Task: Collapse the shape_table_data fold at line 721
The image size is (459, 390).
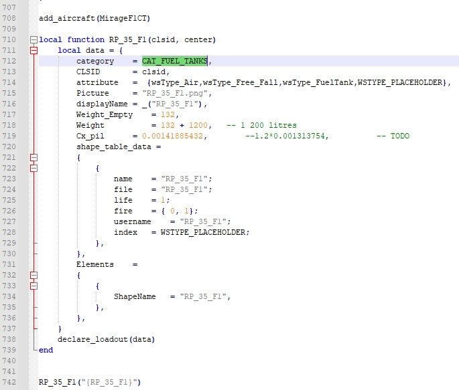Action: [34, 157]
